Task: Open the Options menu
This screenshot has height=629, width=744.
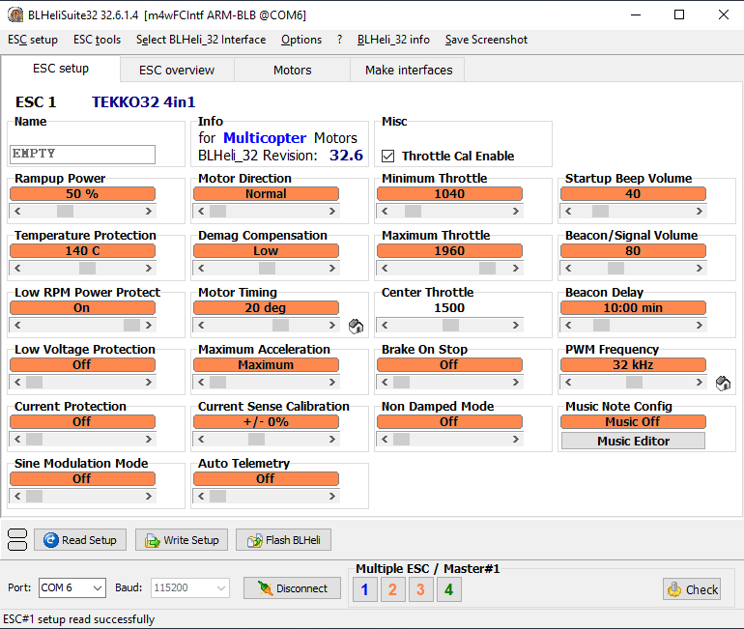Action: [x=301, y=40]
